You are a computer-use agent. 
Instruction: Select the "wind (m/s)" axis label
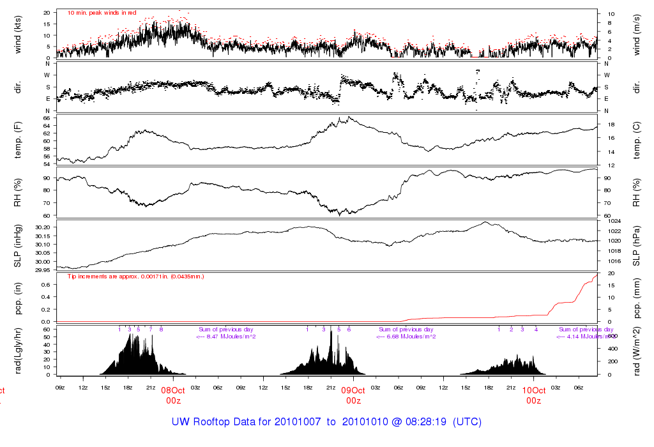[637, 34]
